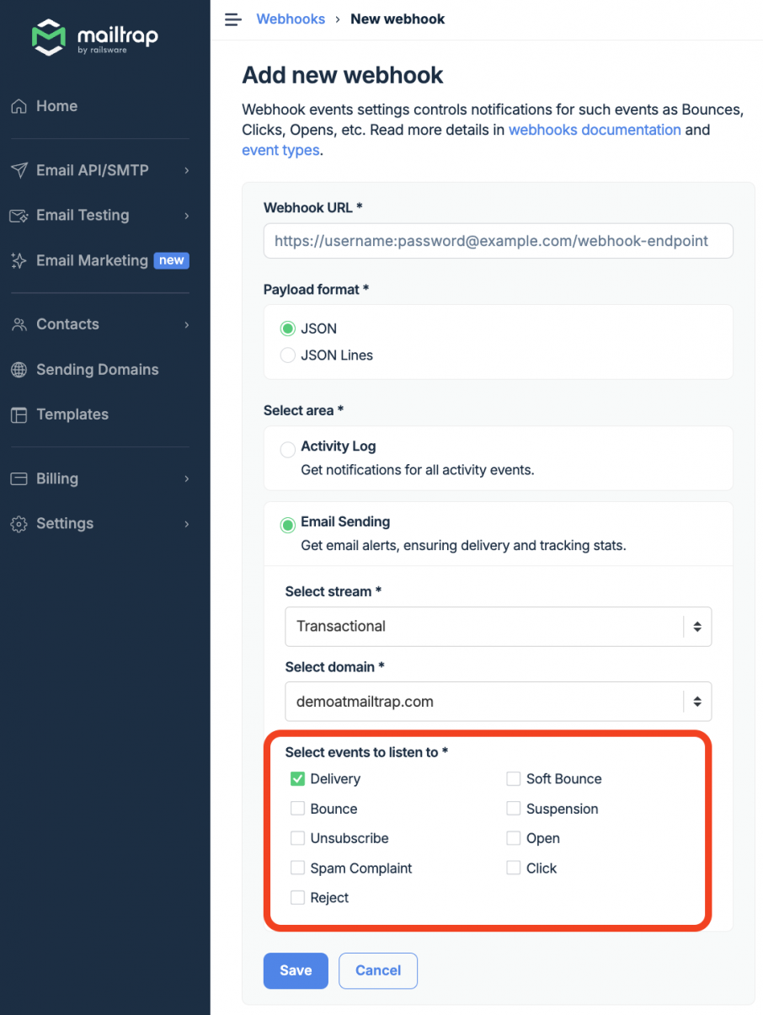Expand the Billing sidebar section
763x1015 pixels.
18,478
